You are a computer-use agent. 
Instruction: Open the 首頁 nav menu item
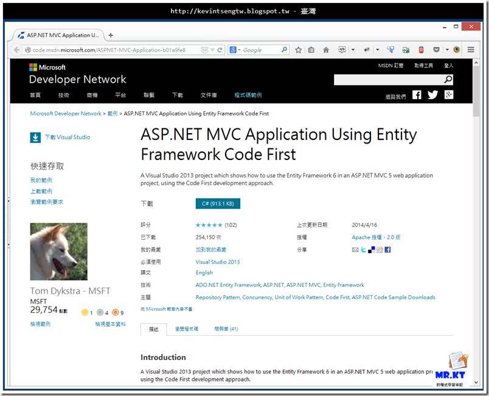pyautogui.click(x=35, y=95)
